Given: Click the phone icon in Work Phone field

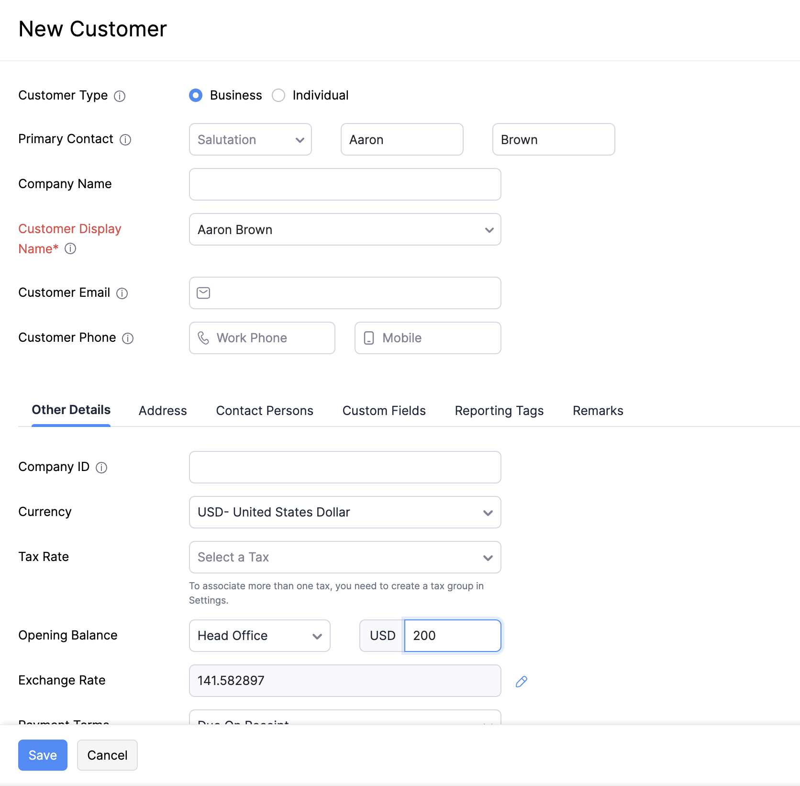Looking at the screenshot, I should tap(204, 338).
